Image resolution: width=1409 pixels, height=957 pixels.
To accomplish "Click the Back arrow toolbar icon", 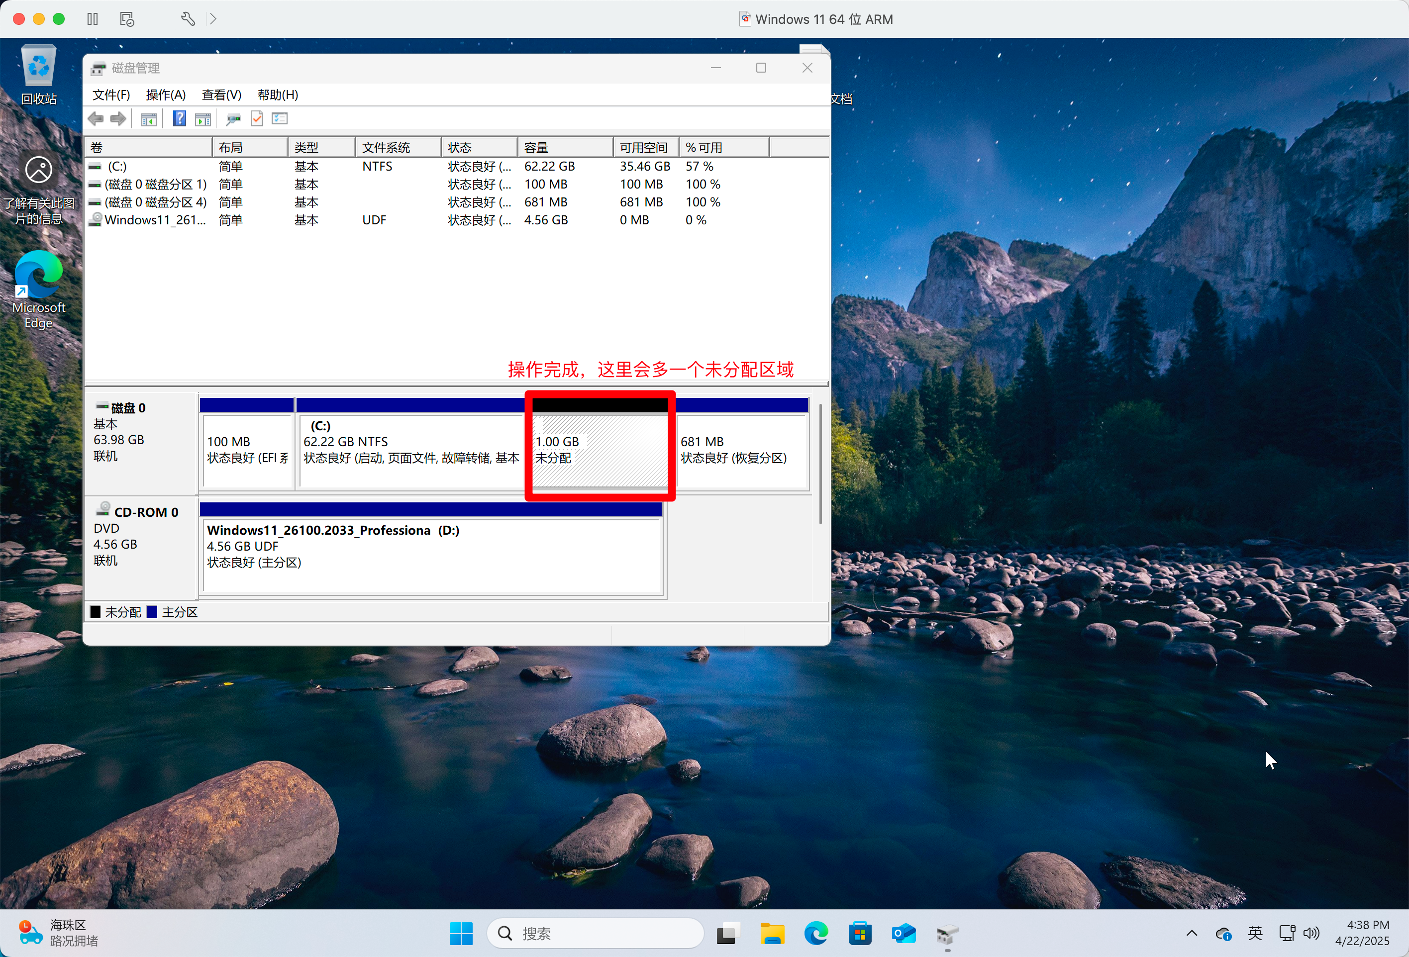I will point(95,119).
